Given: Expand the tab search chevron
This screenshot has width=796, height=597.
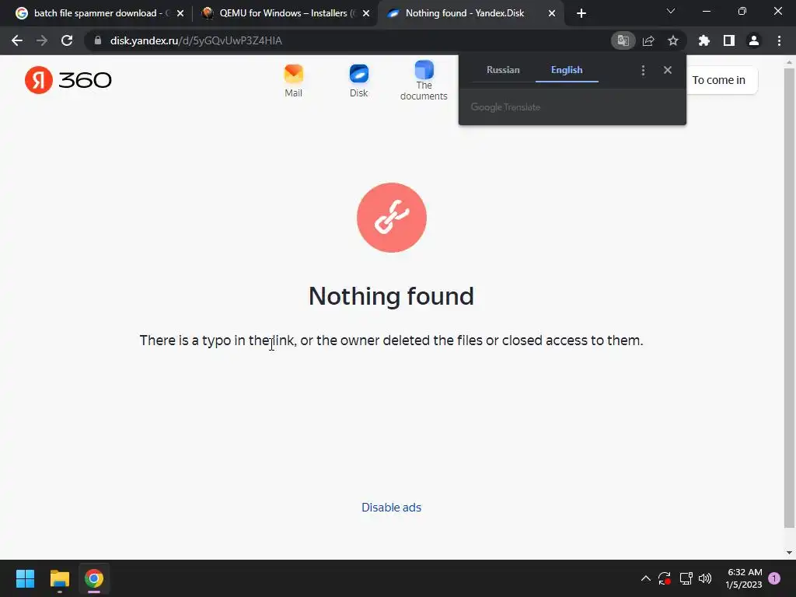Looking at the screenshot, I should [x=671, y=11].
